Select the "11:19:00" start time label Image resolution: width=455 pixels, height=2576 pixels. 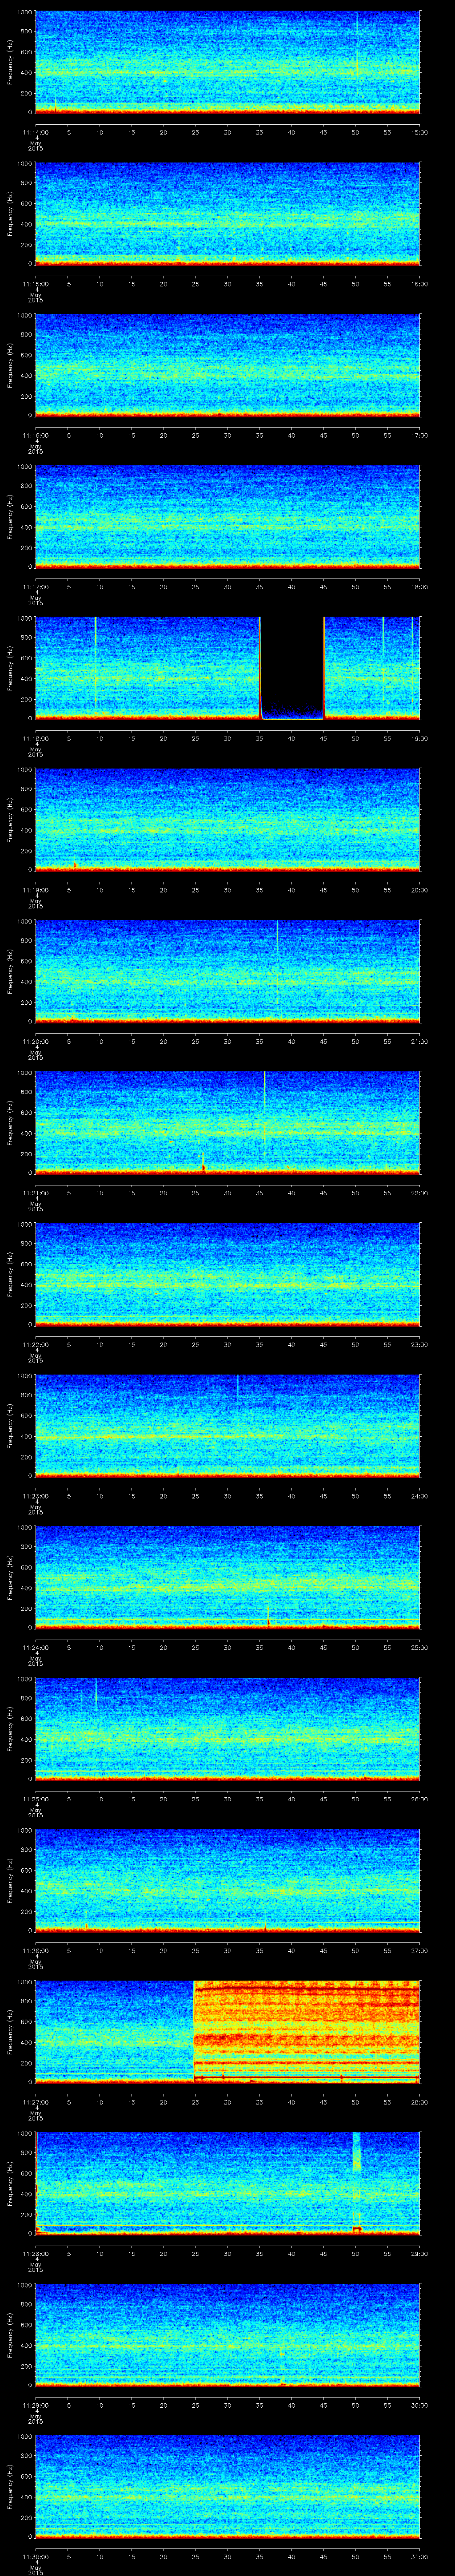click(36, 890)
